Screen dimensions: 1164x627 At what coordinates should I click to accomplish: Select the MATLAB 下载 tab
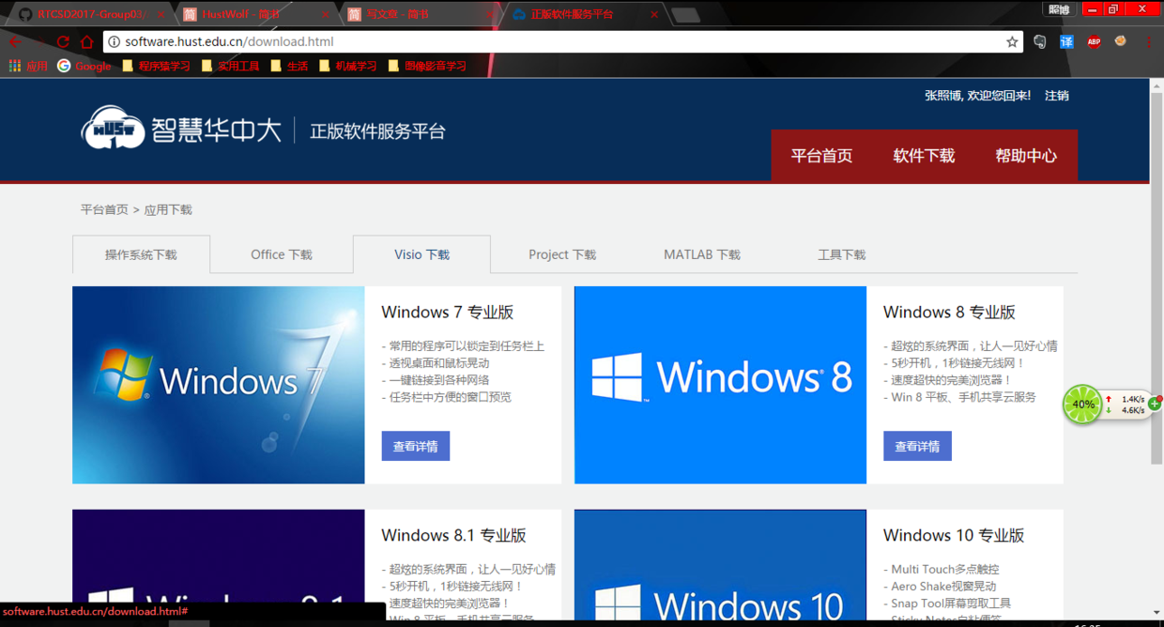pos(701,254)
